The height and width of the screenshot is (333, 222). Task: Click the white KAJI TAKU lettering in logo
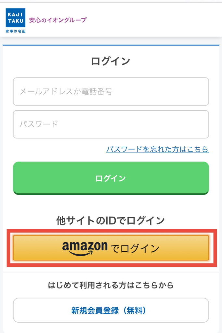[x=16, y=18]
